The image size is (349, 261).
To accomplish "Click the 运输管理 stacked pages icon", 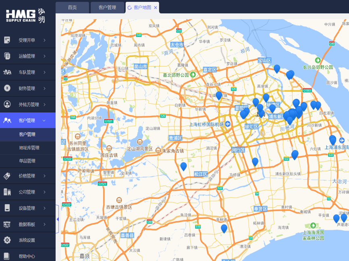I will point(7,56).
